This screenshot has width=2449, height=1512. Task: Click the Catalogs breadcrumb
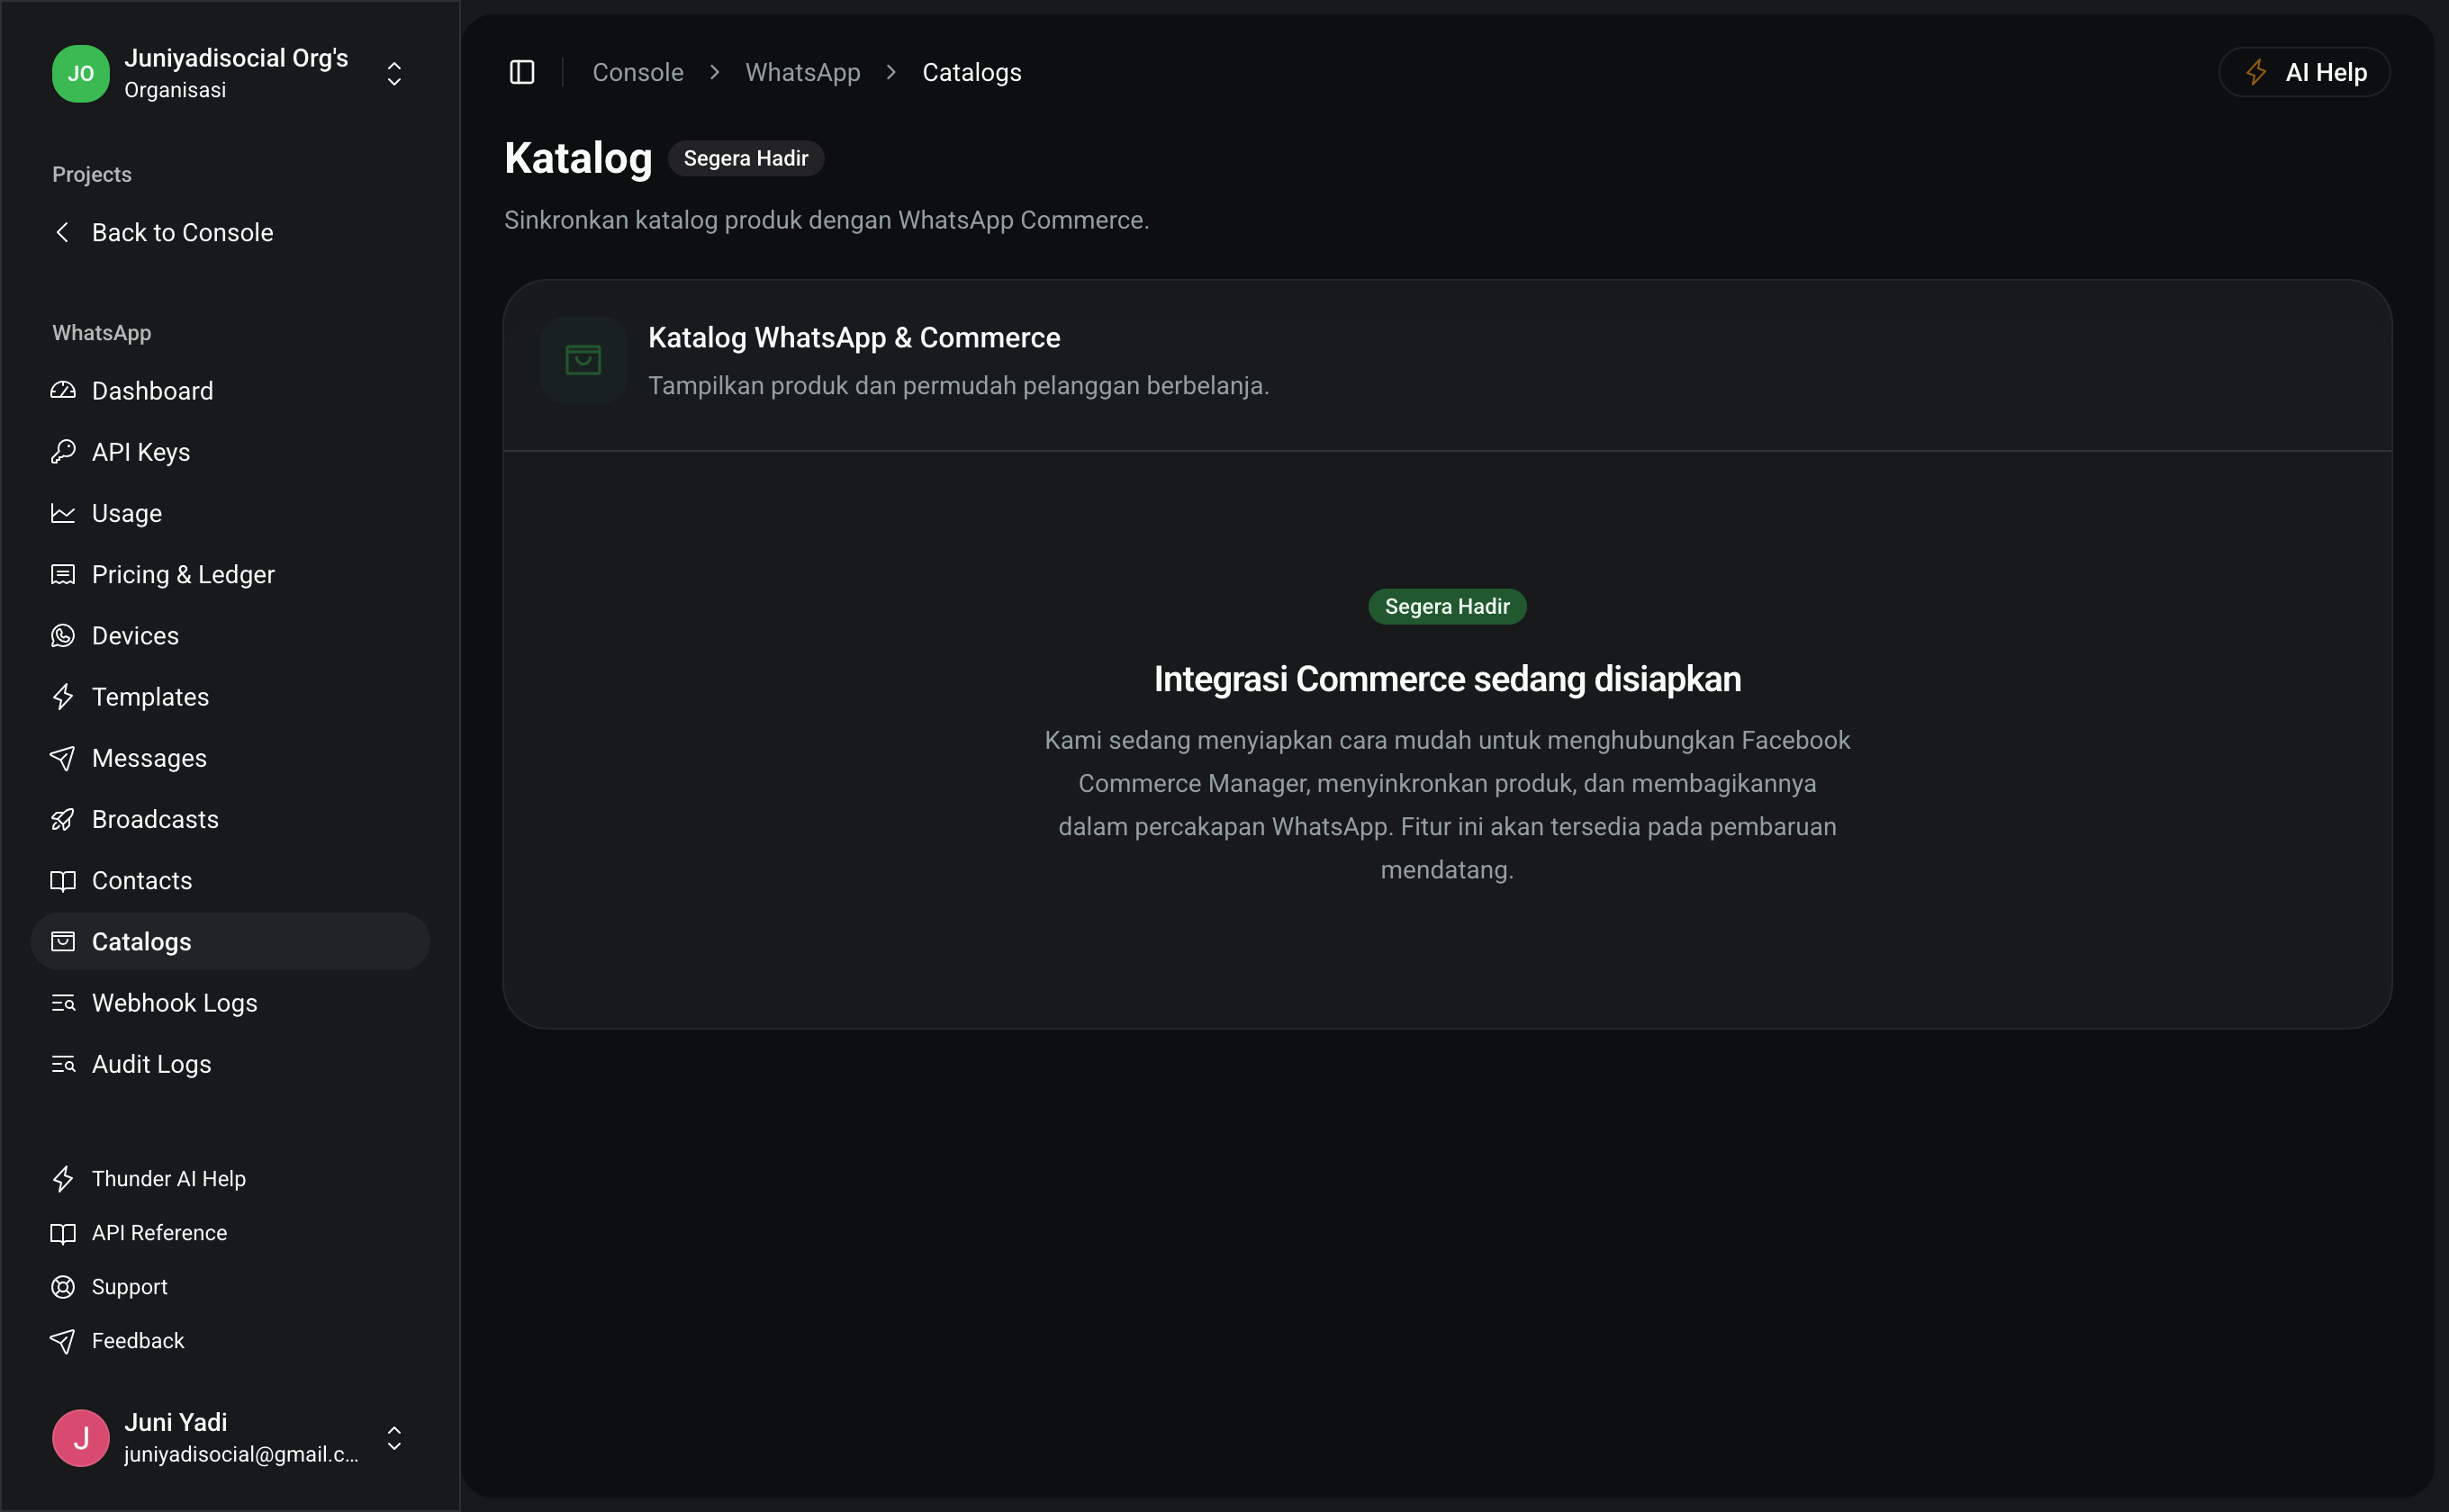point(971,72)
